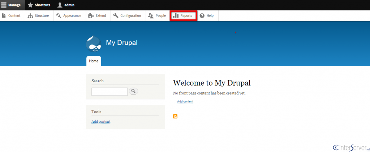The width and height of the screenshot is (370, 152).
Task: Click the Reports bar chart icon
Action: click(176, 16)
